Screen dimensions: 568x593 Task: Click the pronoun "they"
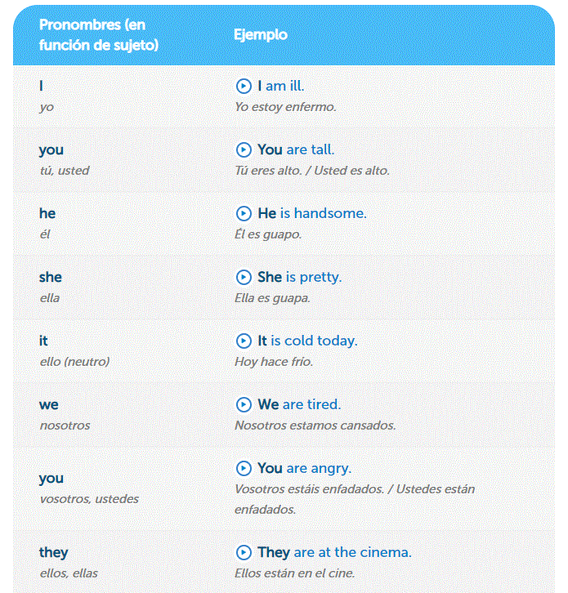[x=54, y=552]
